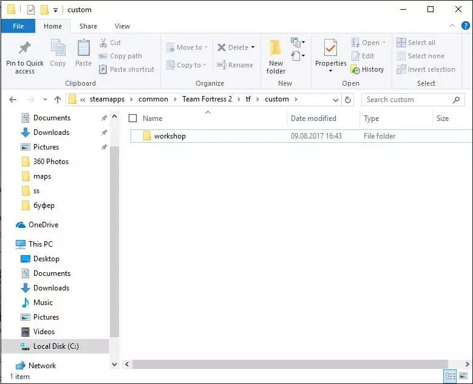Click common in the address bar
This screenshot has width=473, height=384.
click(x=153, y=99)
